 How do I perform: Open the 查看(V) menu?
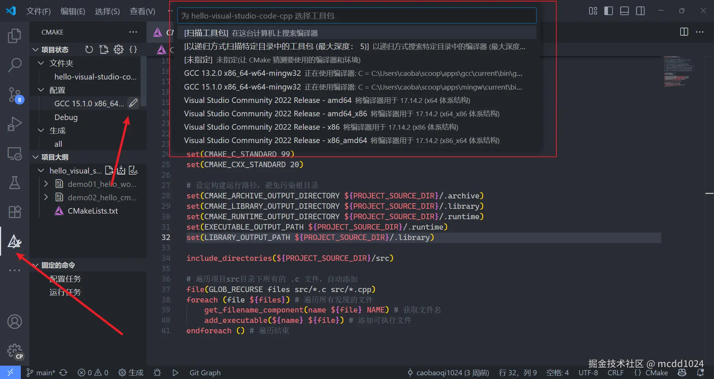pos(142,11)
